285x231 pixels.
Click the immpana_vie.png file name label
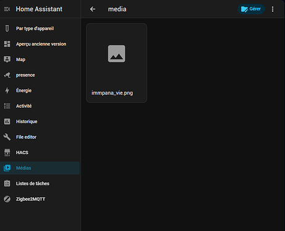[x=112, y=93]
